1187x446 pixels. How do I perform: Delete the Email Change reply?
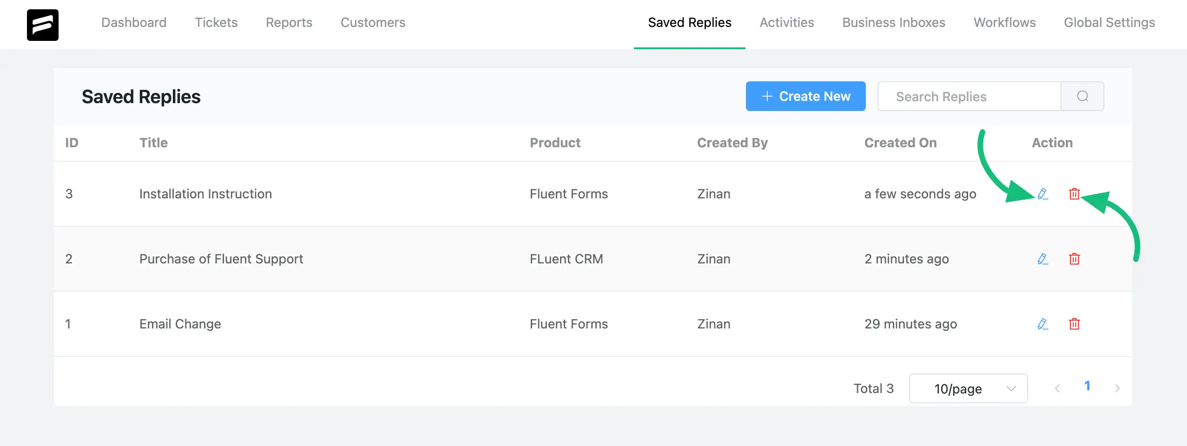coord(1074,324)
